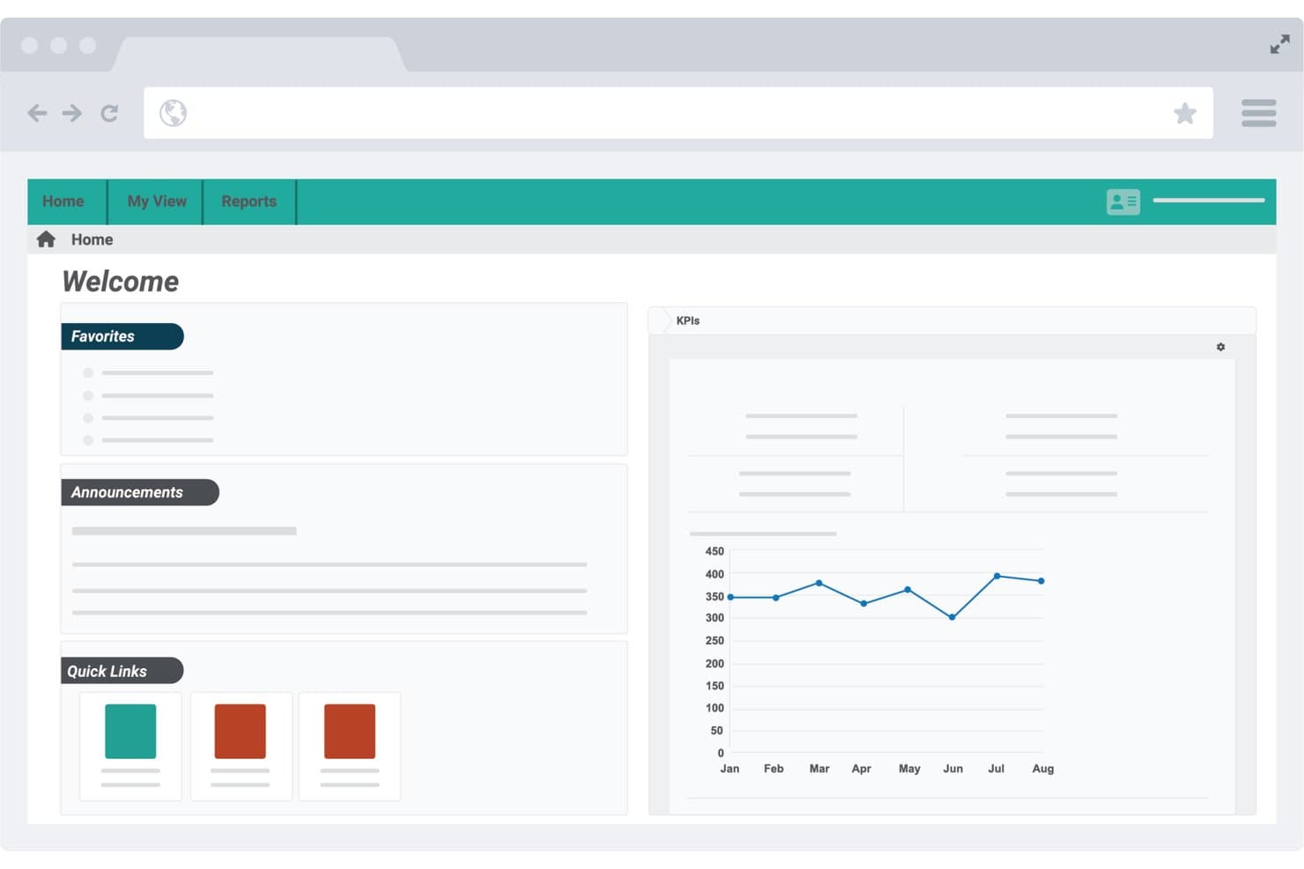Image resolution: width=1304 pixels, height=869 pixels.
Task: Click the globe icon in the address bar
Action: (173, 113)
